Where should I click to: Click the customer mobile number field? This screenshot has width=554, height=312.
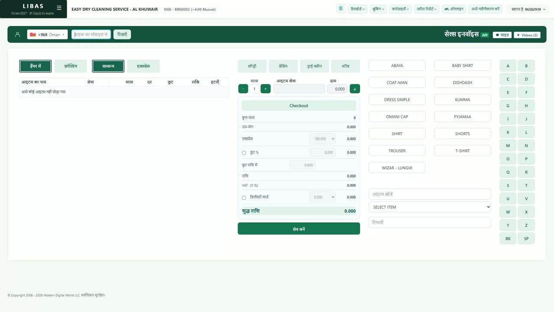91,35
